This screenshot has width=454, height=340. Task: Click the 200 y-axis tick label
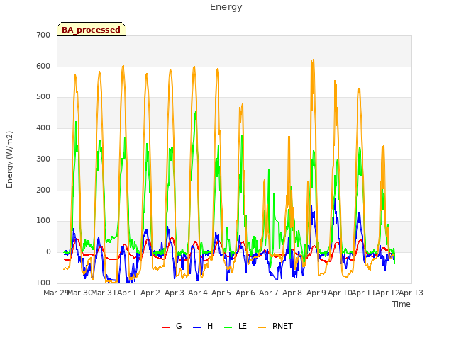pos(43,191)
